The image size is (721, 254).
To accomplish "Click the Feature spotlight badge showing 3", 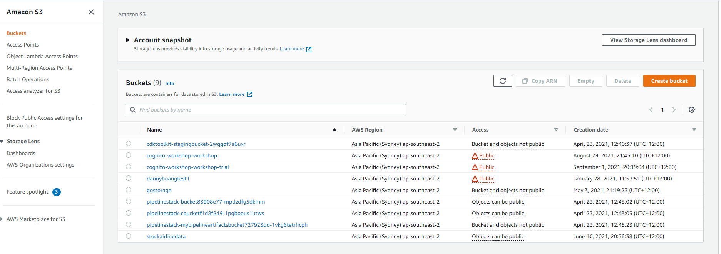I will coord(57,192).
